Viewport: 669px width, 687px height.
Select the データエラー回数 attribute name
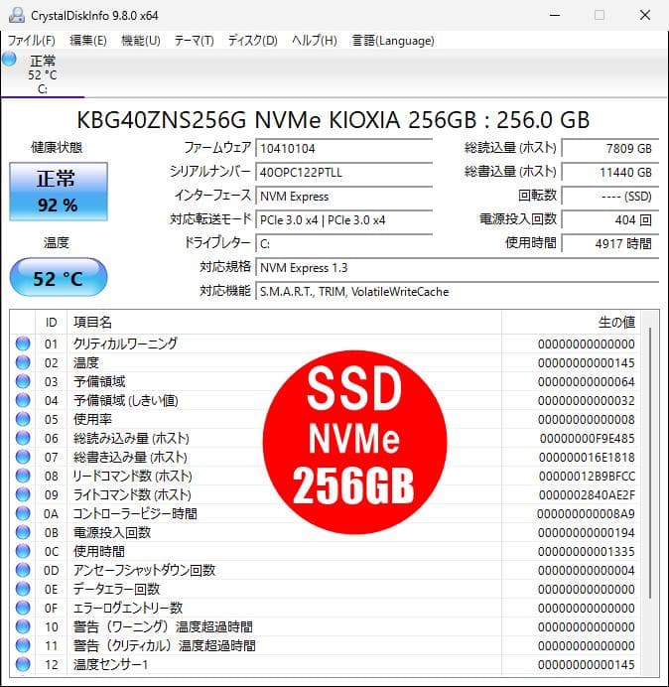(116, 589)
